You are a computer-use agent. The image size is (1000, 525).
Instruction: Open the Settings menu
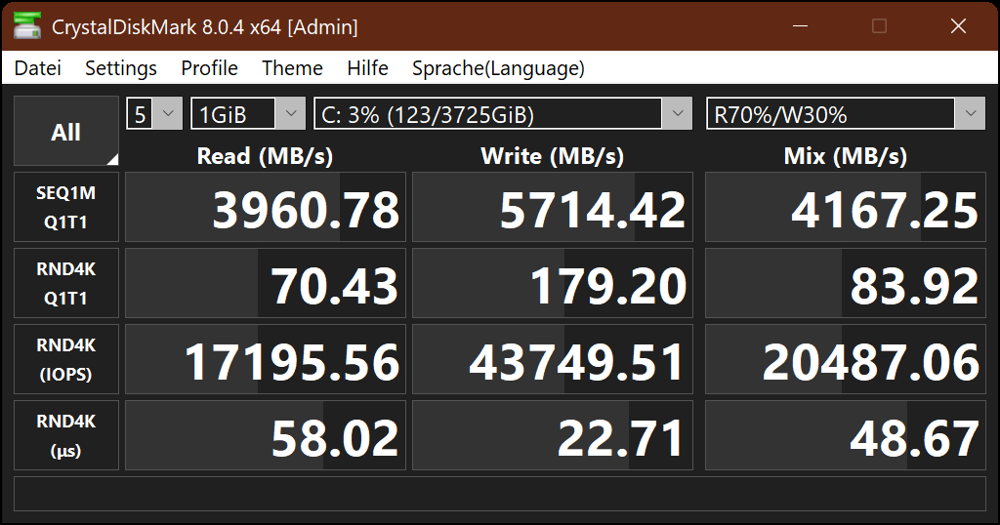point(121,68)
